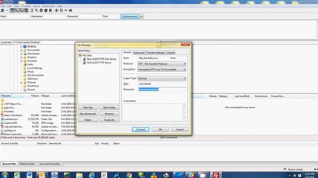Click the Delete button in Site Manager
Viewport: 318px width, 178px height.
point(88,120)
